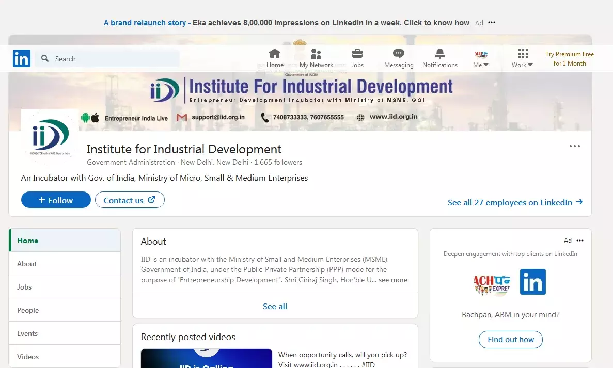Click the LinkedIn logo icon
This screenshot has height=368, width=613.
(x=22, y=58)
